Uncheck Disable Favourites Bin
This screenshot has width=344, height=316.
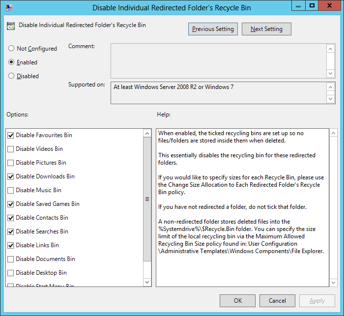tap(10, 135)
